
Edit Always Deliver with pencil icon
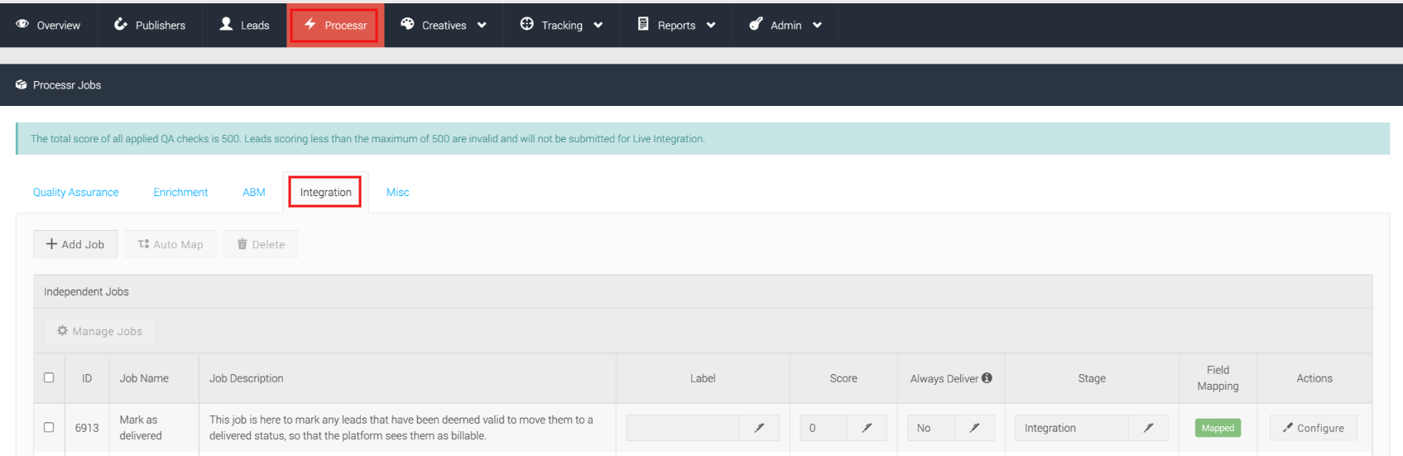(974, 428)
